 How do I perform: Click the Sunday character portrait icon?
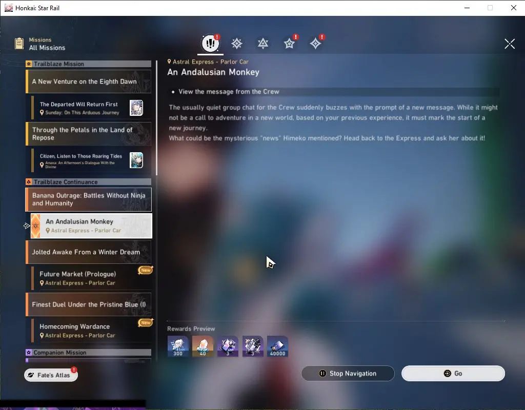click(136, 108)
